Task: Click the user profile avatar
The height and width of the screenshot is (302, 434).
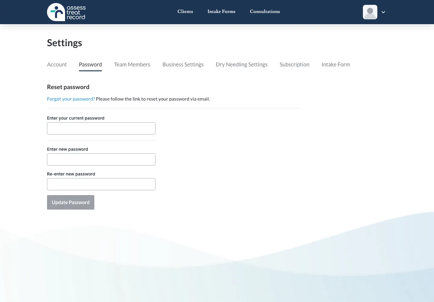Action: pos(370,12)
